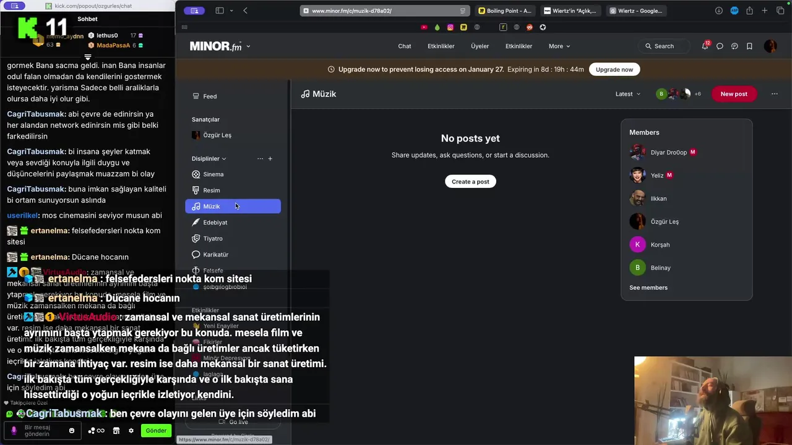This screenshot has width=792, height=445.
Task: Select Müzik discipline in sidebar
Action: pyautogui.click(x=233, y=206)
